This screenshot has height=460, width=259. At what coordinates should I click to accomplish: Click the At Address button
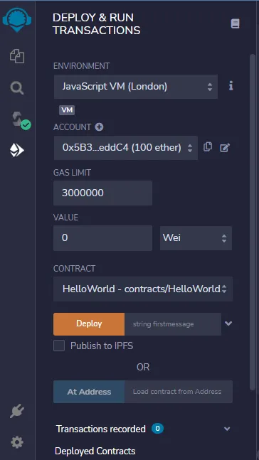pyautogui.click(x=89, y=392)
